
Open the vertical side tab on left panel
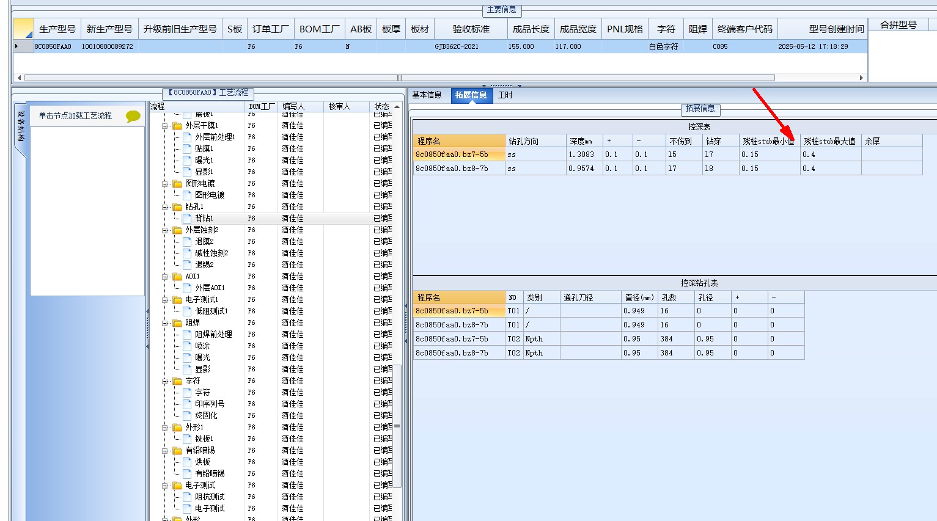20,127
